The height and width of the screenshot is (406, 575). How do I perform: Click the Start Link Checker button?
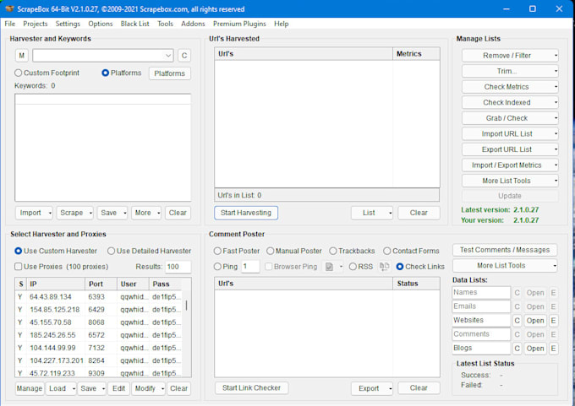[x=252, y=388]
